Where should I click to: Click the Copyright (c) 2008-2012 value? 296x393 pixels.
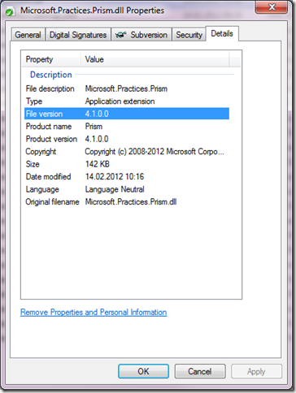(155, 152)
